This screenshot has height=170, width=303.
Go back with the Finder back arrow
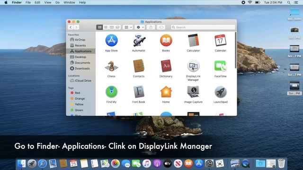71,27
